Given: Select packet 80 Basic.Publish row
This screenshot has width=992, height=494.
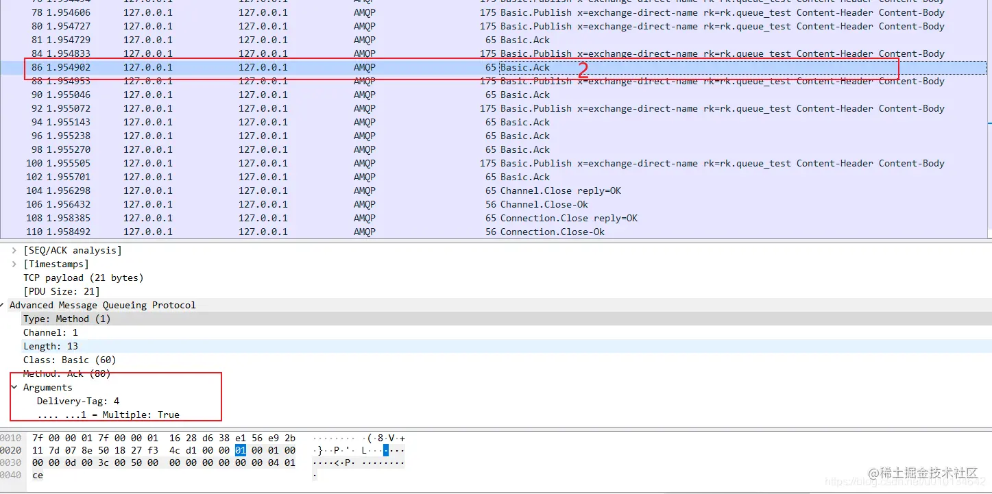Looking at the screenshot, I should pyautogui.click(x=494, y=26).
